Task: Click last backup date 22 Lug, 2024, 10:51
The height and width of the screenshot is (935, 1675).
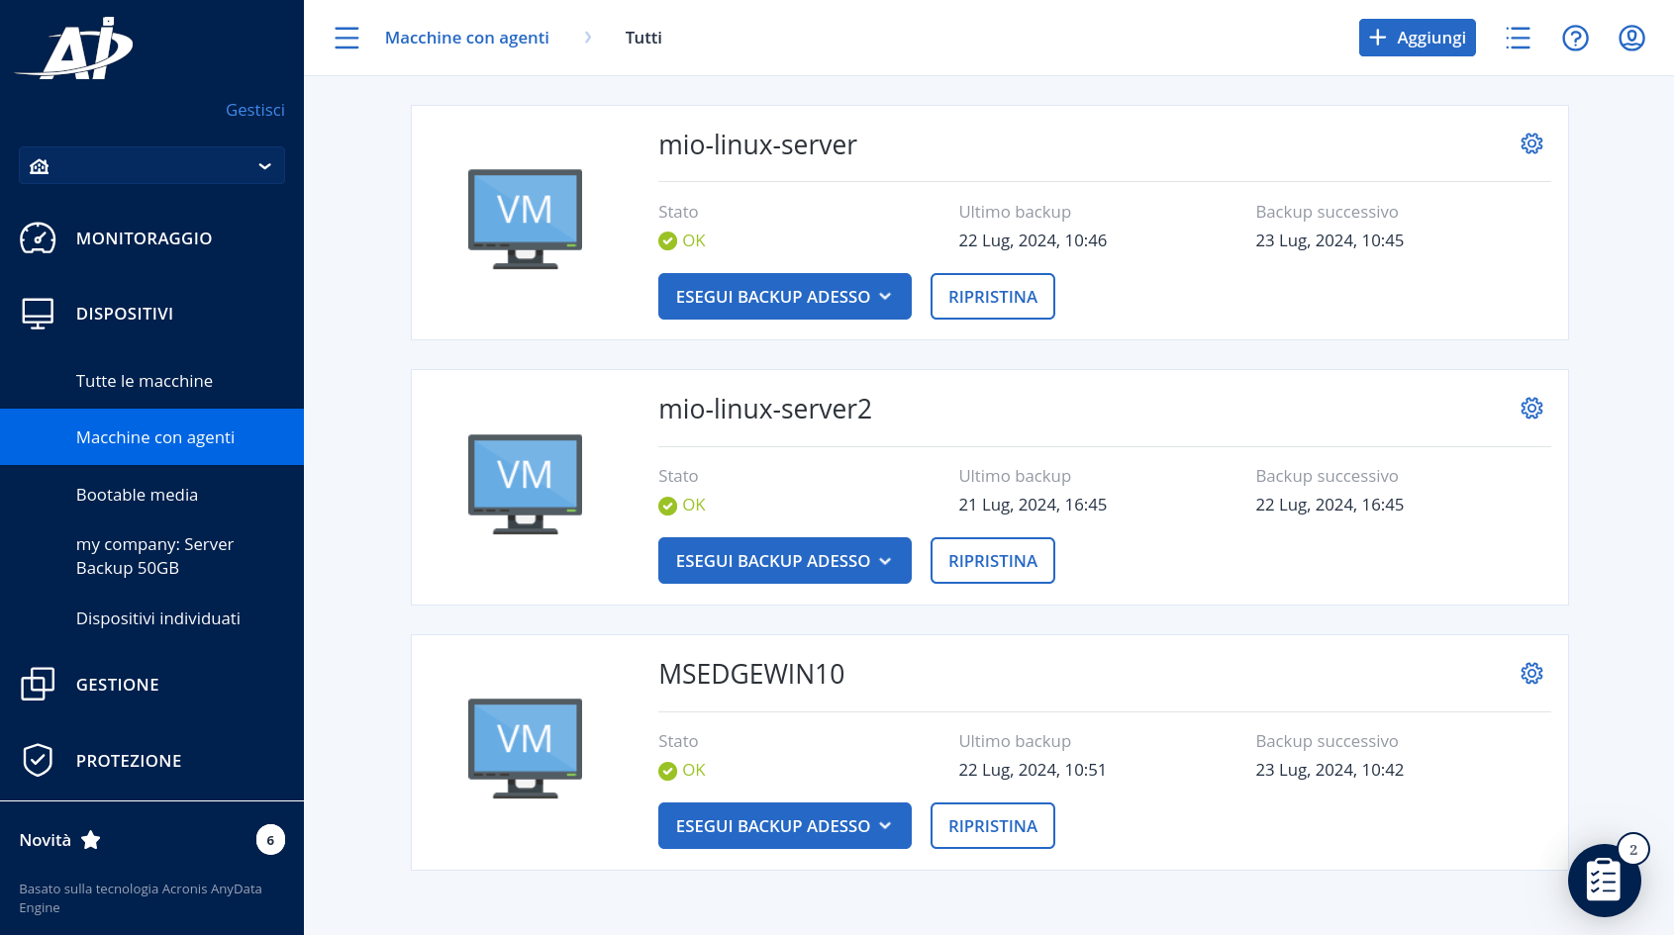Action: coord(1033,770)
